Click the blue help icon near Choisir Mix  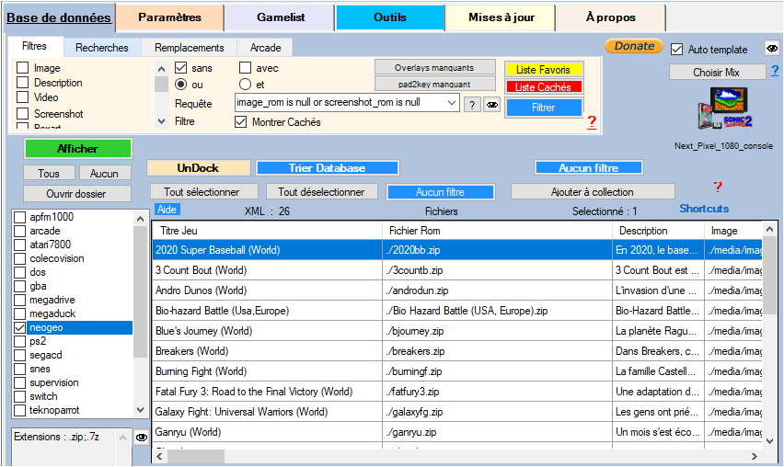click(775, 71)
